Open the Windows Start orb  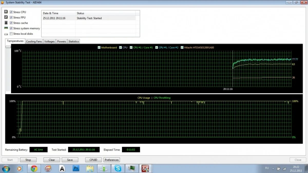[x=6, y=169]
